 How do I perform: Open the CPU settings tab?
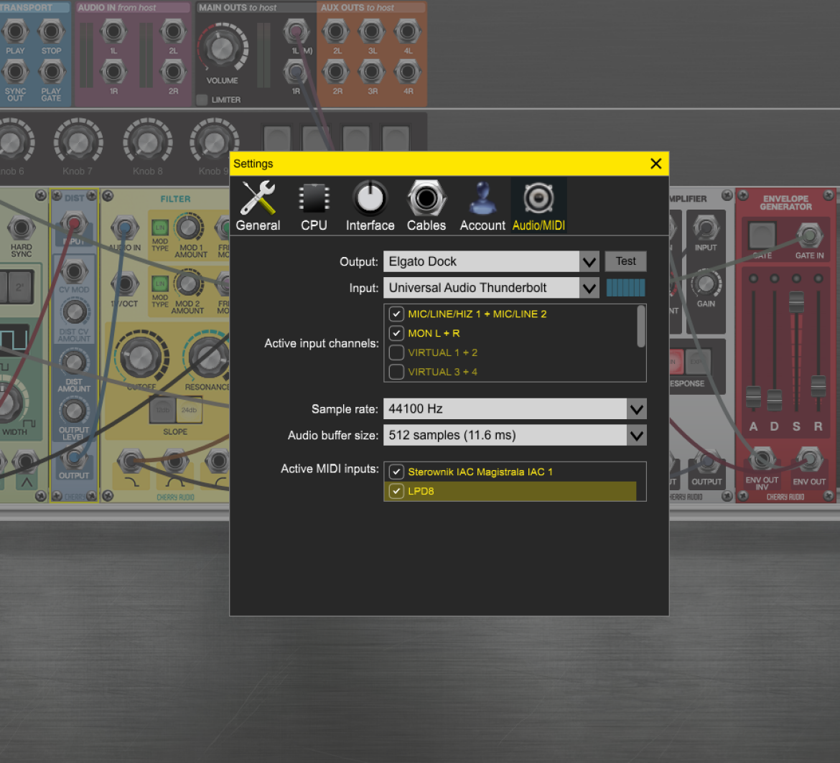(314, 206)
